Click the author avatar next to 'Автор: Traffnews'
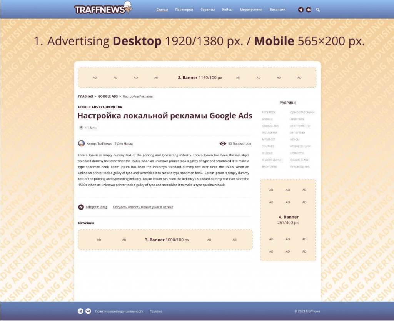The width and height of the screenshot is (394, 321). 82,143
